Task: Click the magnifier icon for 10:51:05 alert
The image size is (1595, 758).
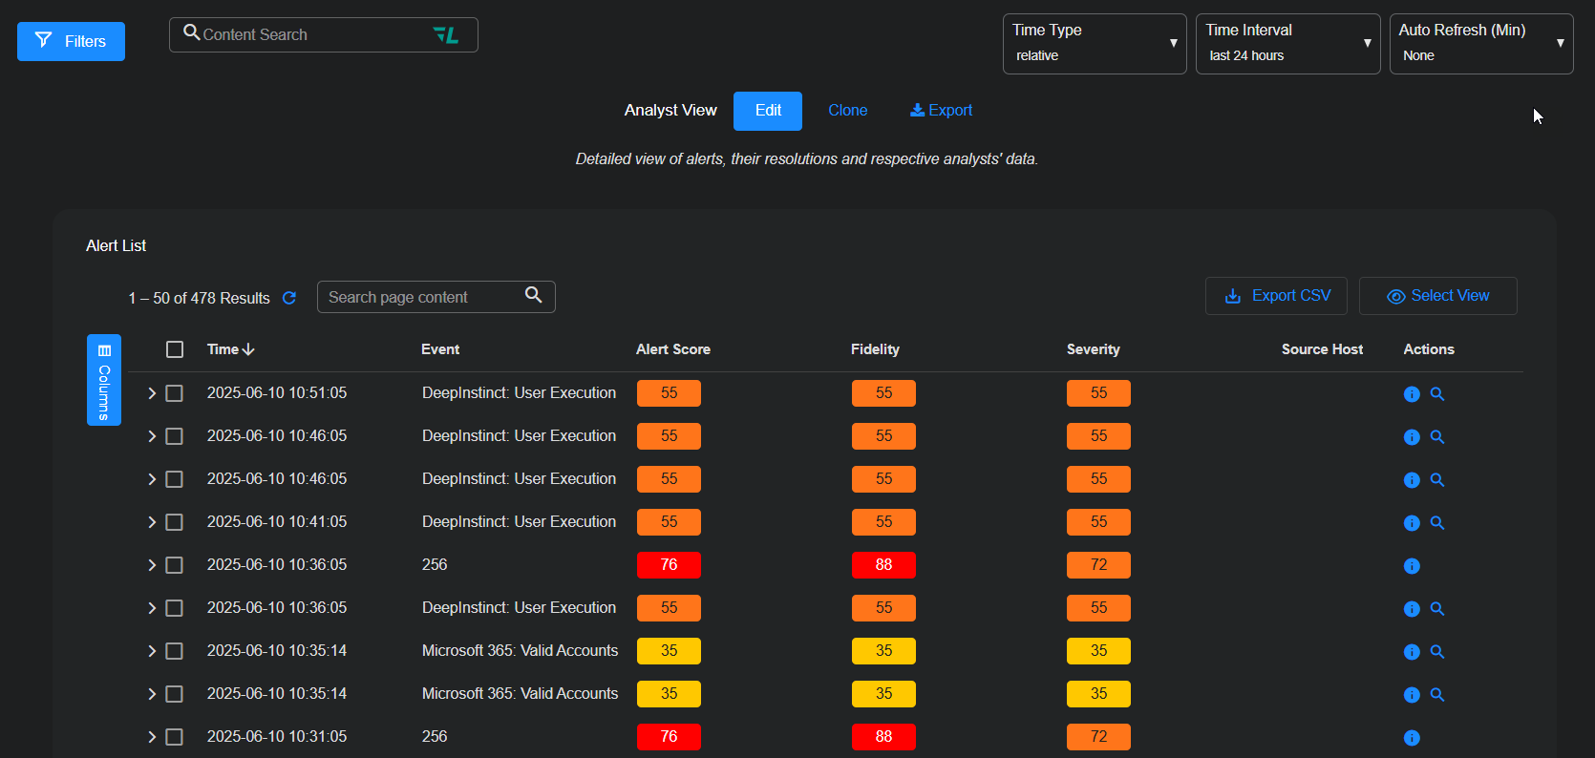Action: point(1437,394)
